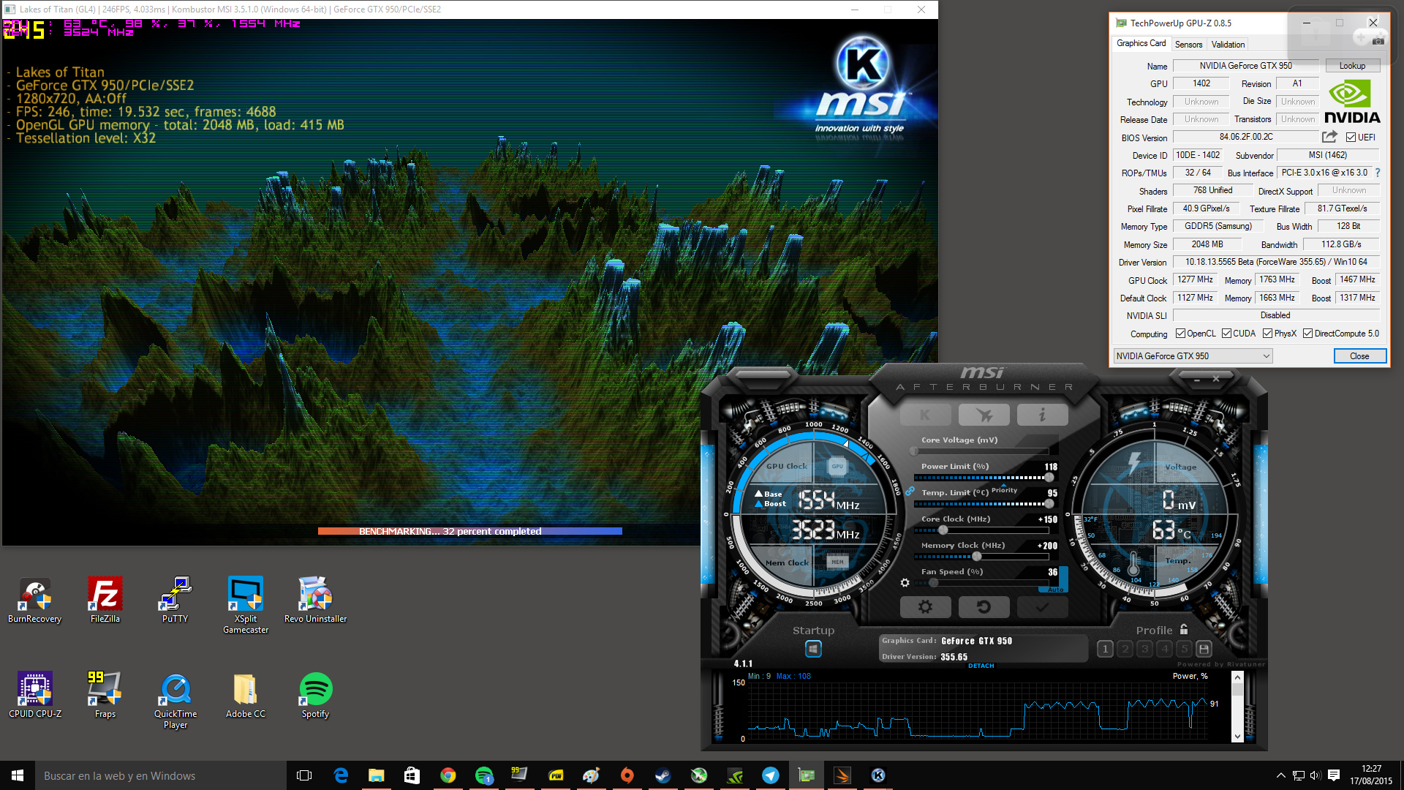Image resolution: width=1404 pixels, height=790 pixels.
Task: Save profile using the floppy disk icon
Action: click(1204, 649)
